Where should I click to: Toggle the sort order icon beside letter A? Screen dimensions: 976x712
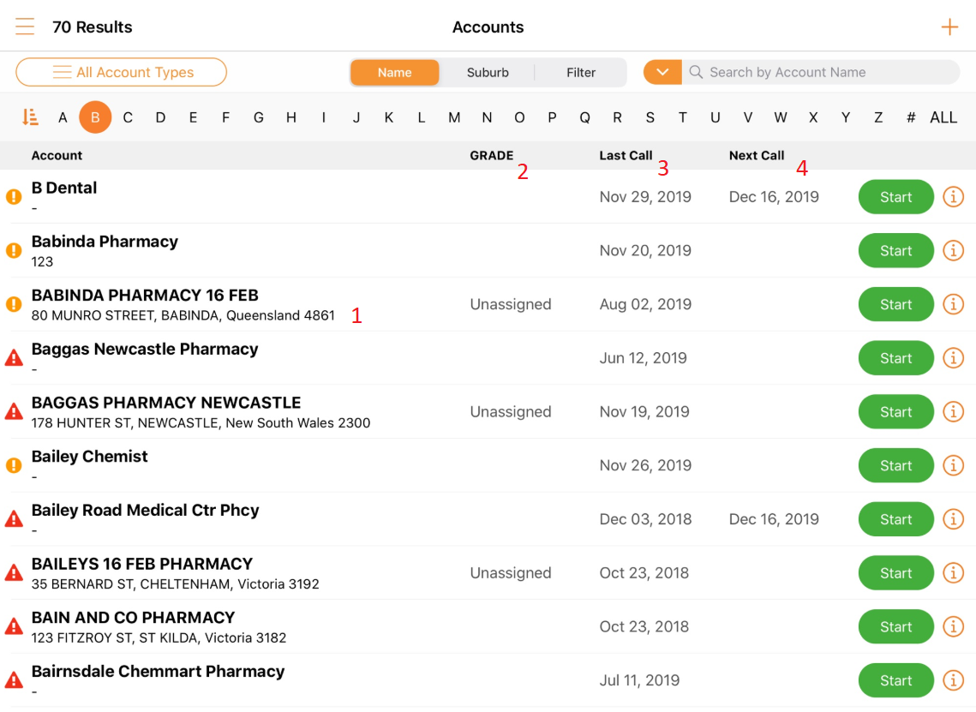[x=30, y=117]
